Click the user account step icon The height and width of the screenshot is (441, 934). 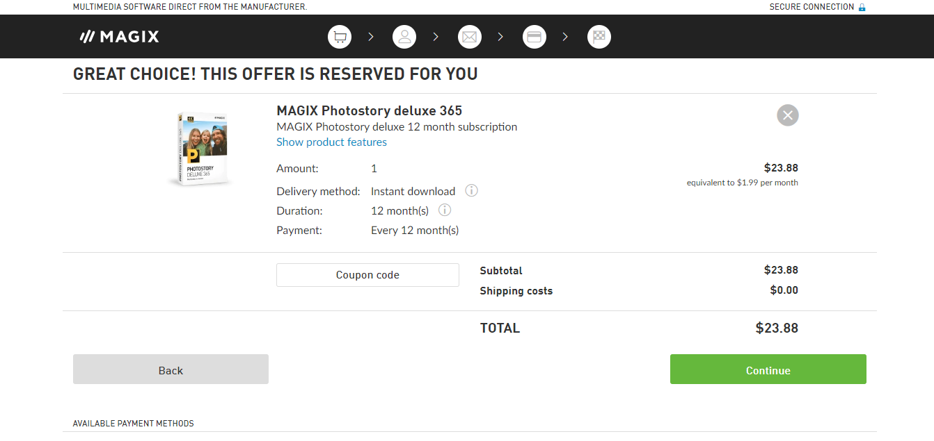(404, 37)
